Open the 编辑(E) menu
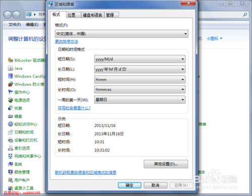This screenshot has width=252, height=196. 32,25
